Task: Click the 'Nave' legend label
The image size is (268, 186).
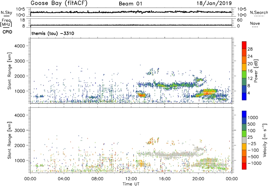Action: pos(255,23)
